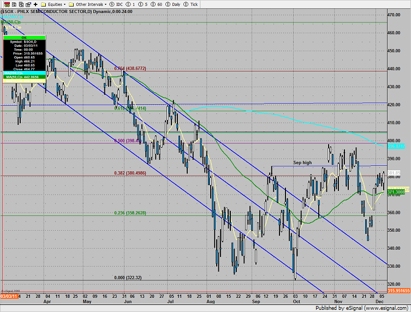This screenshot has width=411, height=312.
Task: Click the 381.85 last price marker
Action: pyautogui.click(x=394, y=173)
